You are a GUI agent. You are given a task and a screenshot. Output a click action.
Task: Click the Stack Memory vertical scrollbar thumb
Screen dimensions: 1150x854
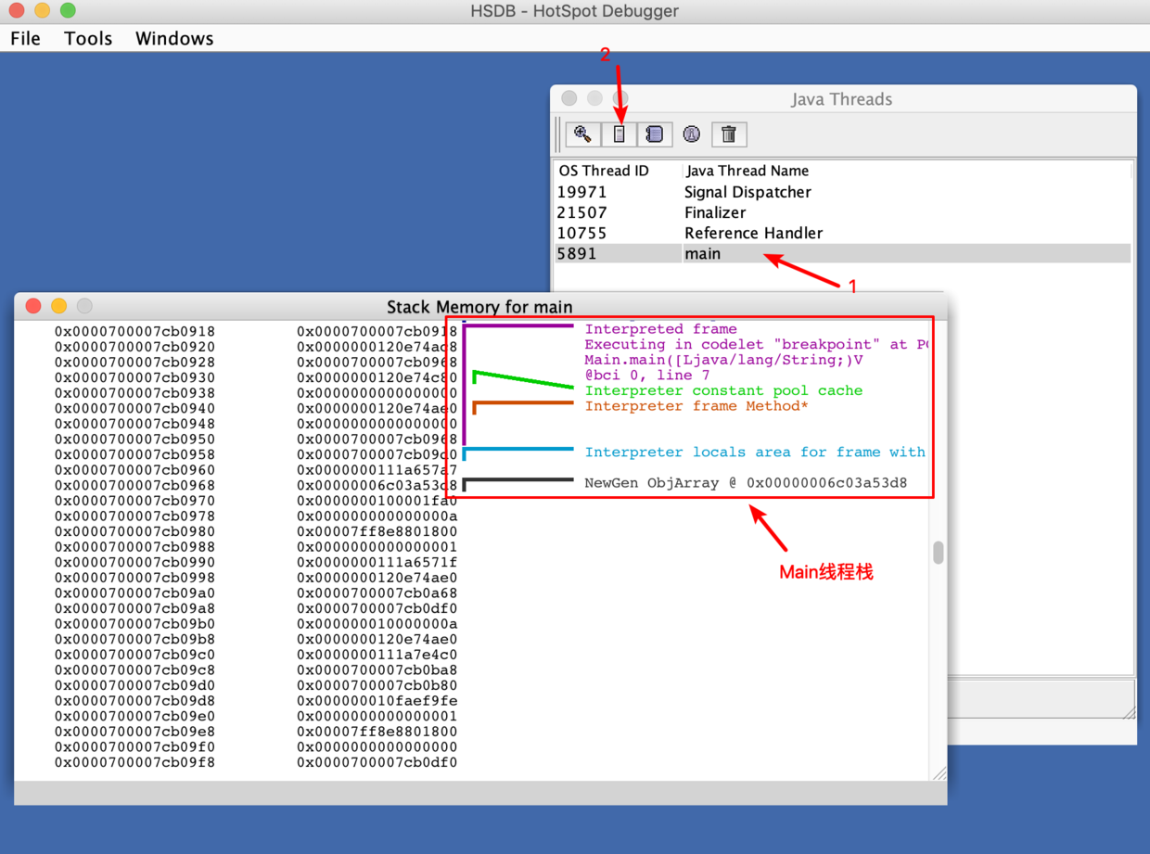click(939, 553)
